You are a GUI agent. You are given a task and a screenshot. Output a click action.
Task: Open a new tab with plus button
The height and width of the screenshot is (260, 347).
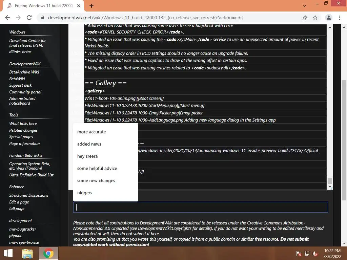(x=91, y=6)
